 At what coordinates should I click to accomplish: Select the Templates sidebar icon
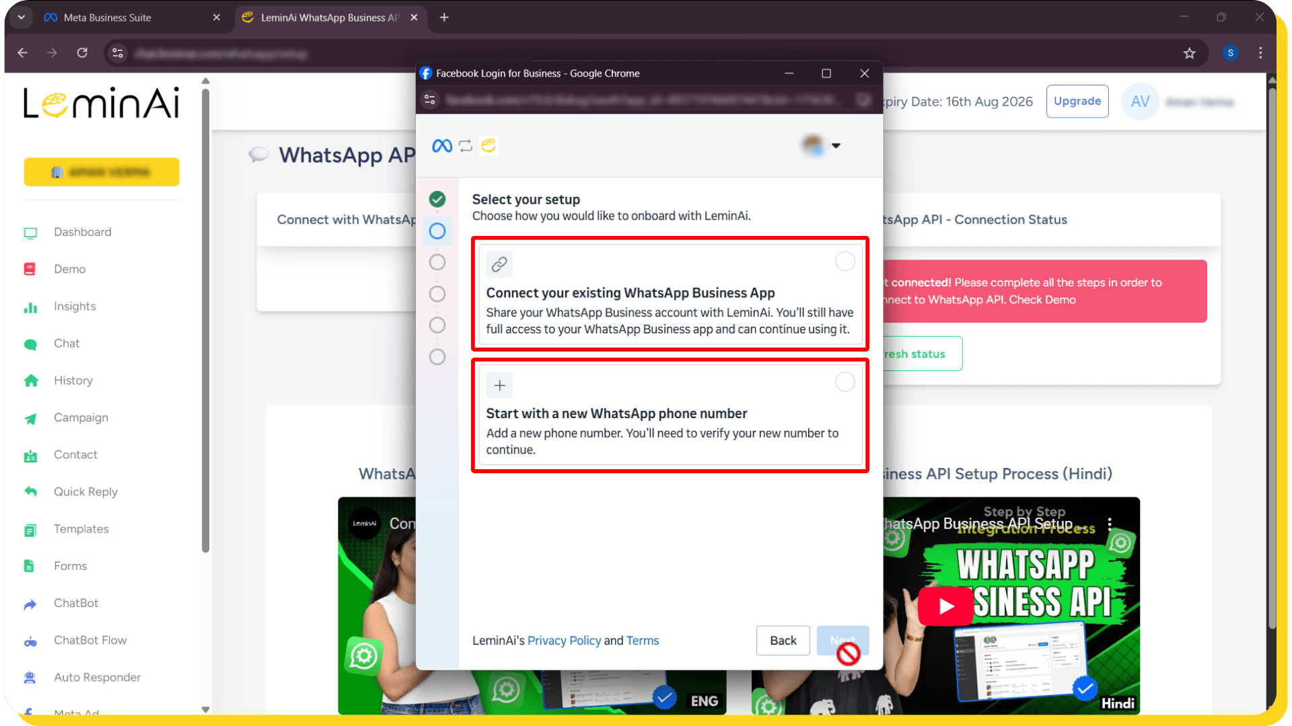[x=31, y=530]
